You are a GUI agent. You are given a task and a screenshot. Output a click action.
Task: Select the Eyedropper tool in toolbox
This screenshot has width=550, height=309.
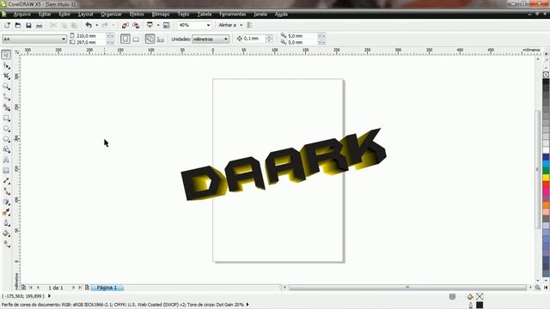6,213
